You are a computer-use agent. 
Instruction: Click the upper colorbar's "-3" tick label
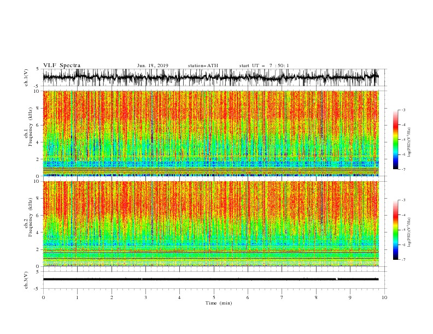[x=403, y=110]
